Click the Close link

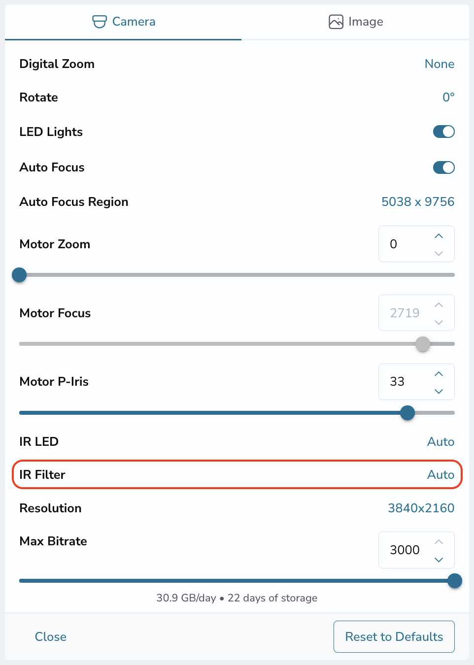[x=51, y=636]
